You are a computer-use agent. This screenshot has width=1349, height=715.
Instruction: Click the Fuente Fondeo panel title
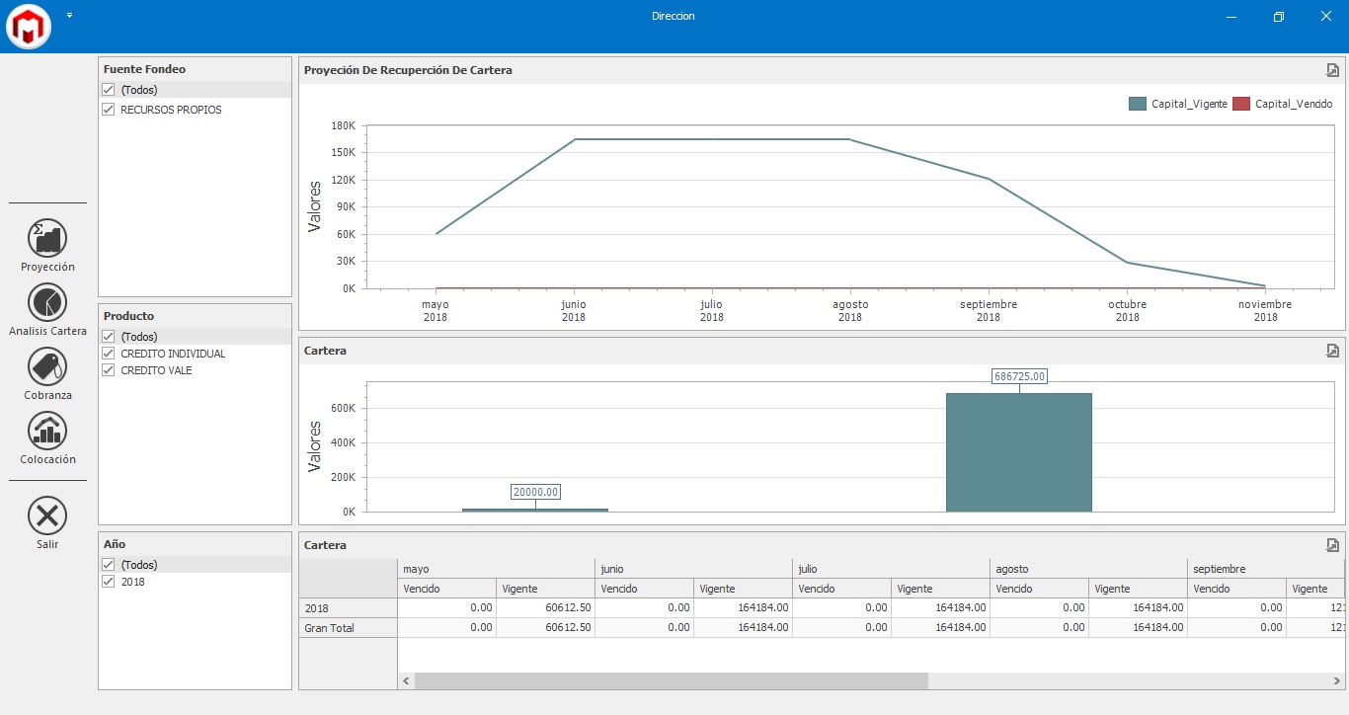(x=144, y=69)
